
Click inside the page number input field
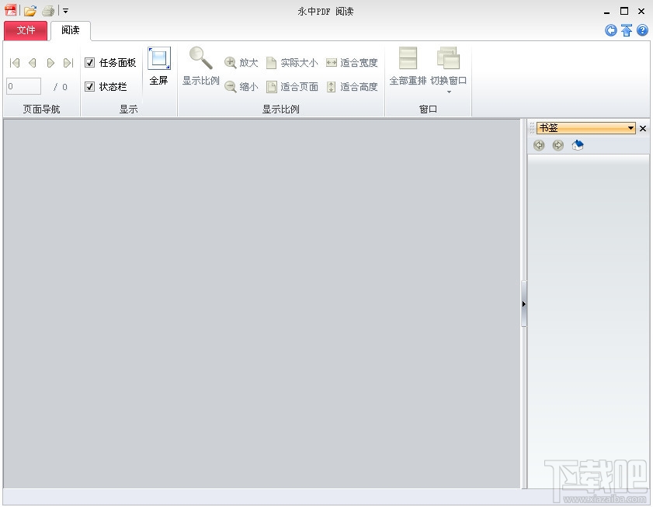click(x=23, y=86)
